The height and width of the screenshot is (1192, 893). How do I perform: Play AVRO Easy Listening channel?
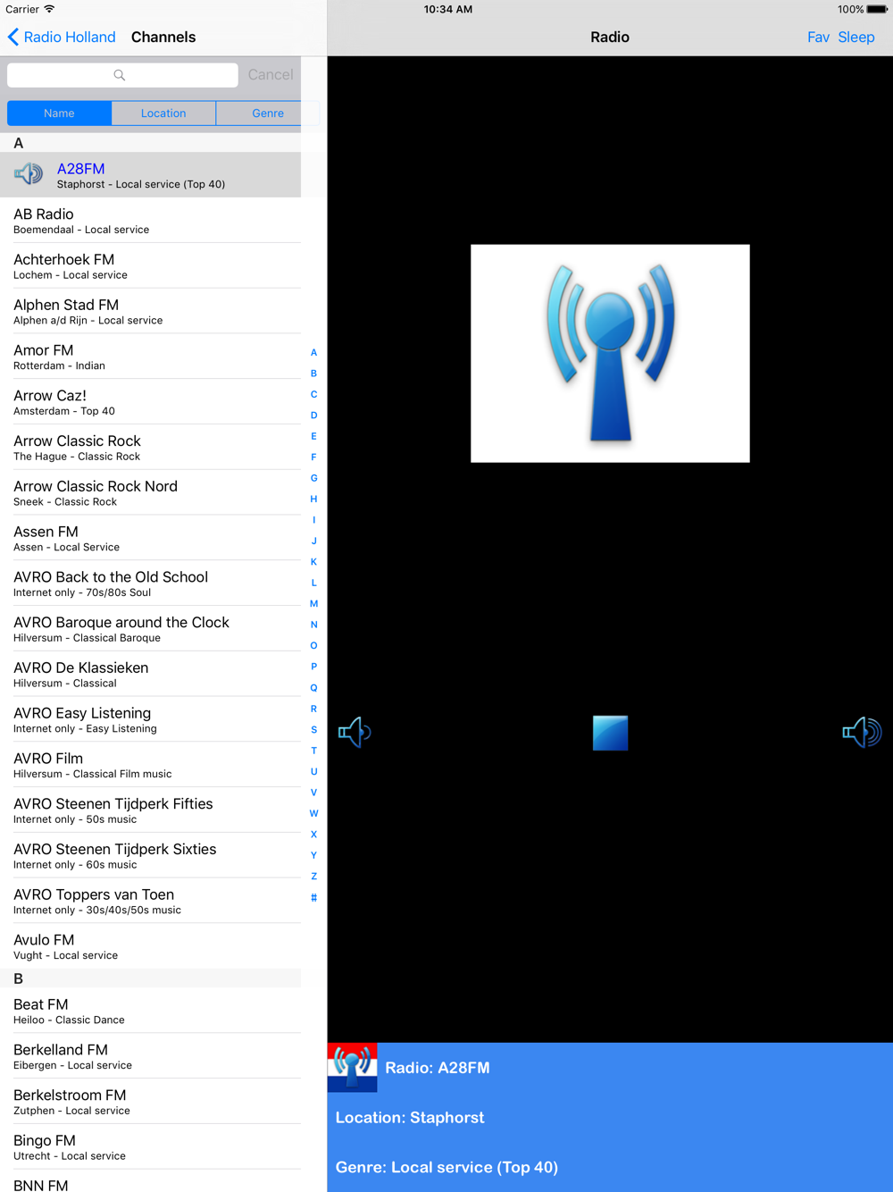[x=150, y=719]
